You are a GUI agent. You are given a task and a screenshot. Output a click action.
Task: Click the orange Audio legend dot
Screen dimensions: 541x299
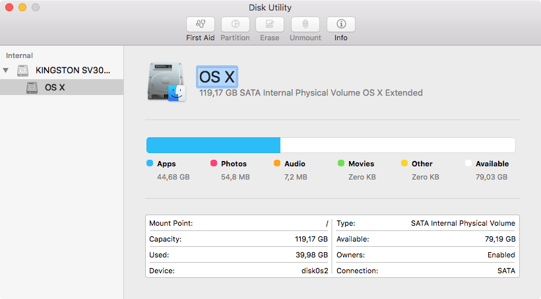click(277, 163)
